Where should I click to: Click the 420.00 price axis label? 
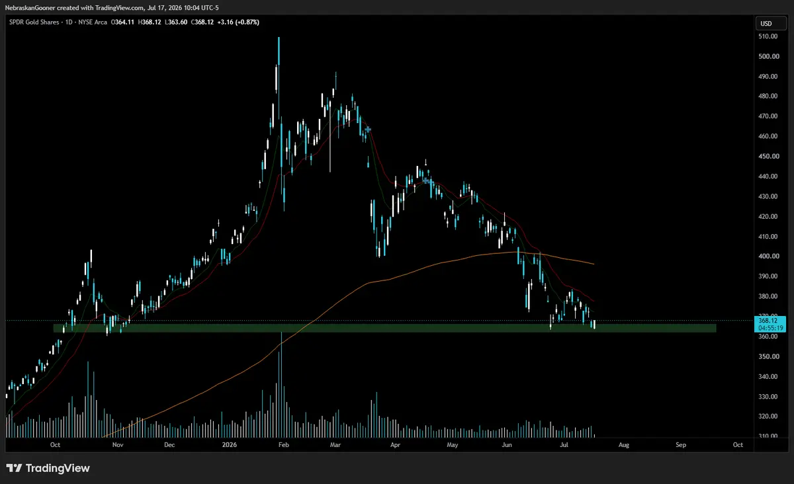pyautogui.click(x=767, y=217)
